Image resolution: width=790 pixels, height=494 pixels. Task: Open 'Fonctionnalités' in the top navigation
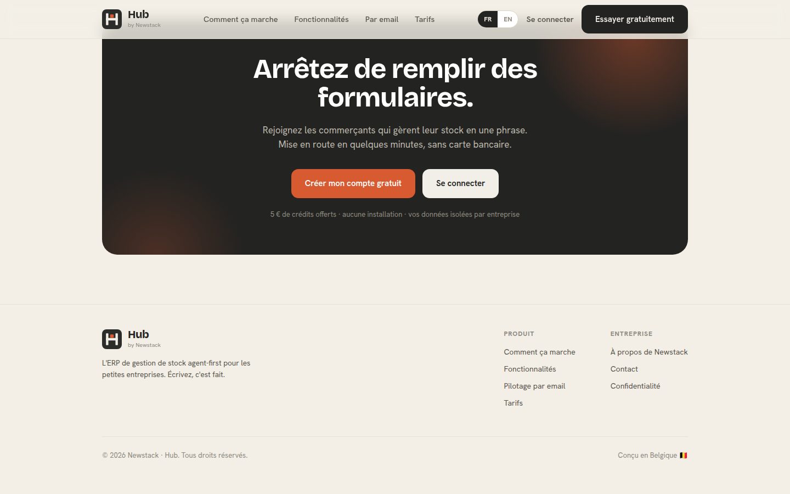321,19
